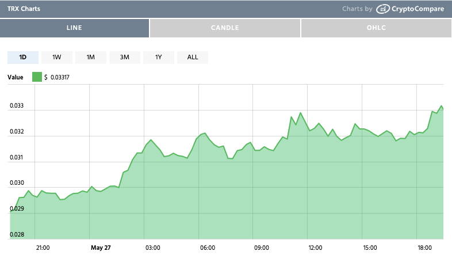
Task: Click the May 27 date axis label
Action: (100, 248)
